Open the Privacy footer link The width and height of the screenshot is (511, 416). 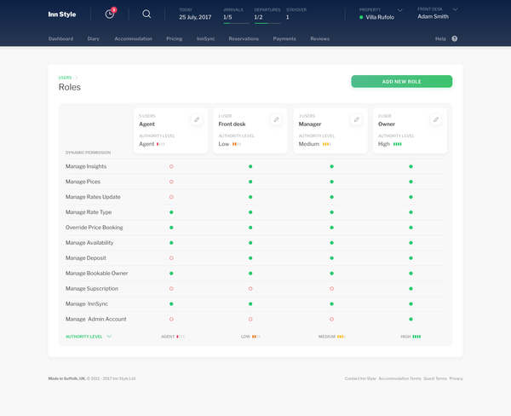(456, 378)
